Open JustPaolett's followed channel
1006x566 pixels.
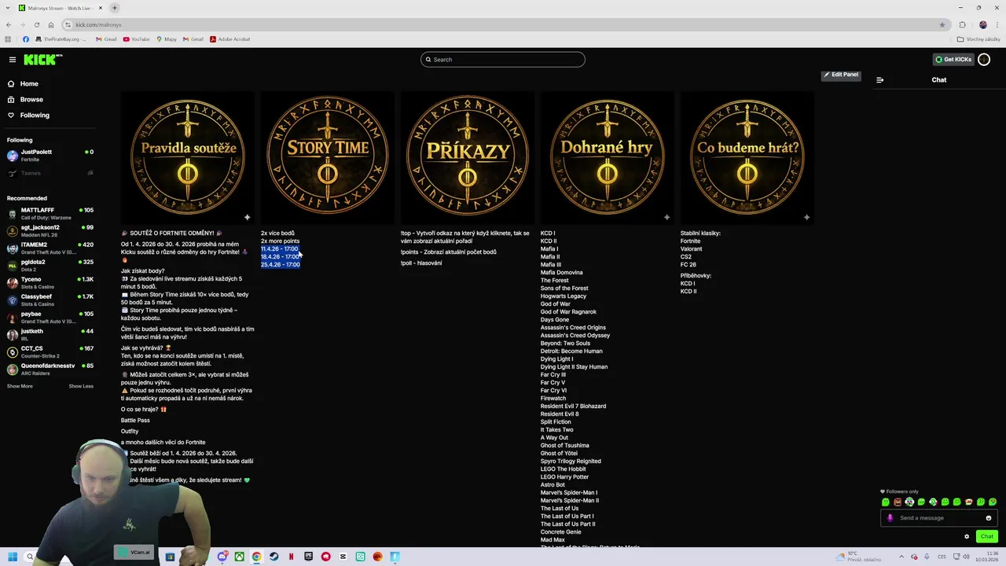49,156
